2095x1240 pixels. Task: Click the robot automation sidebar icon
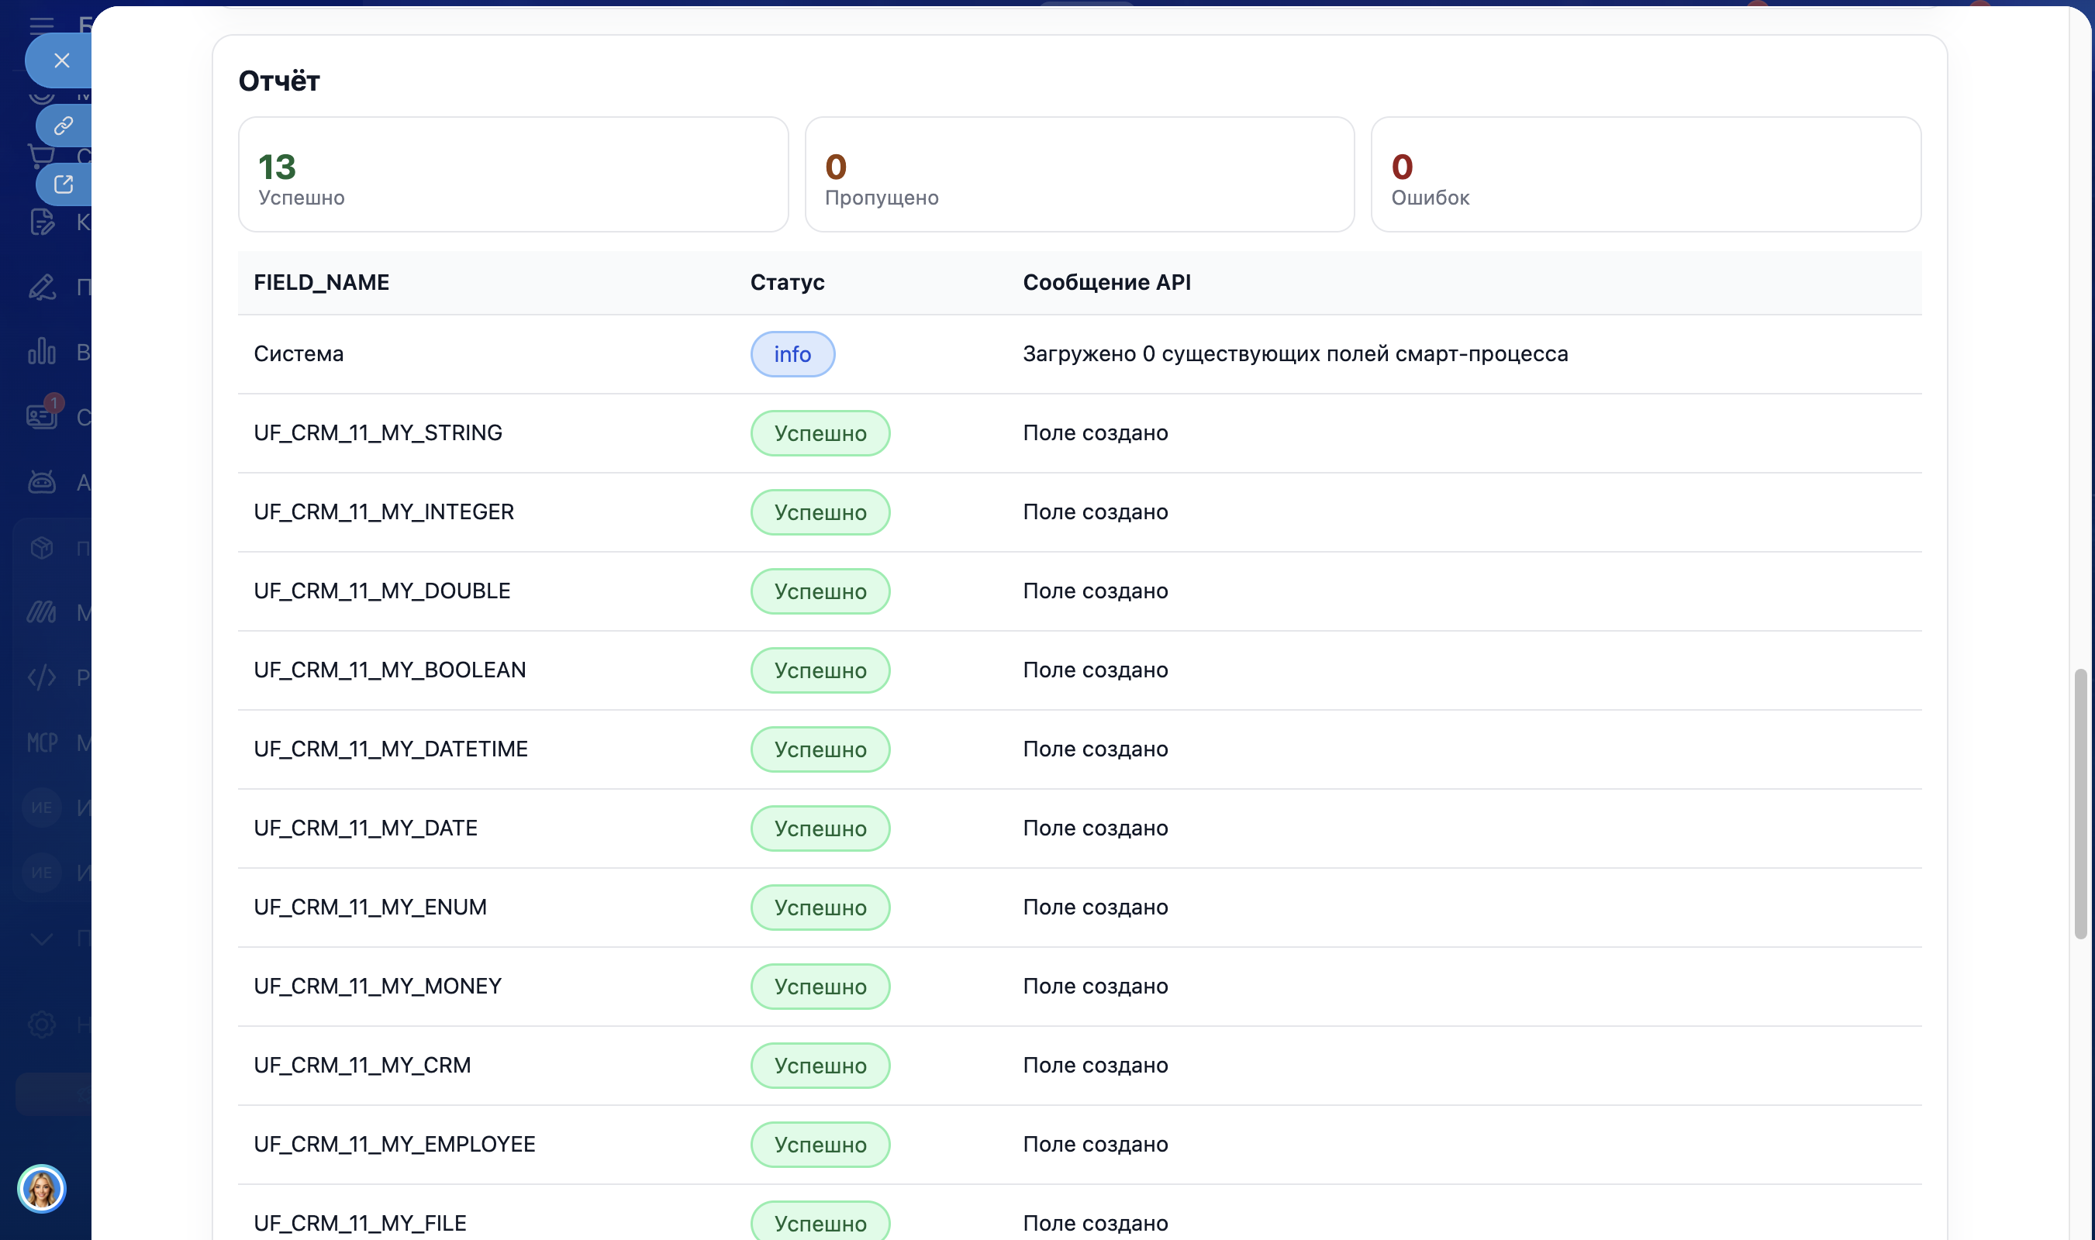[x=41, y=482]
